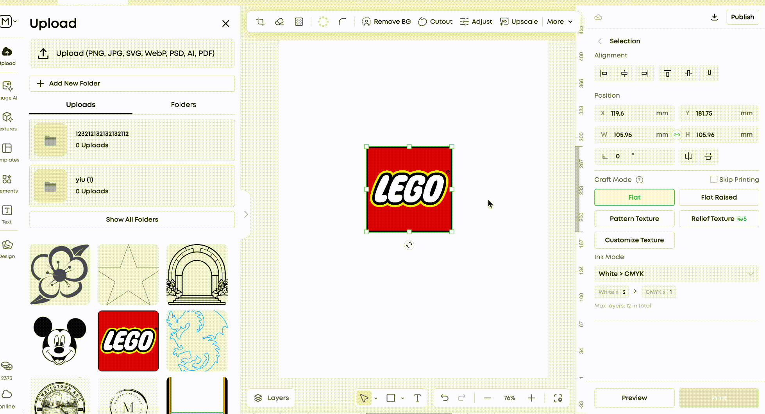Expand the shape tool options arrow

click(402, 398)
